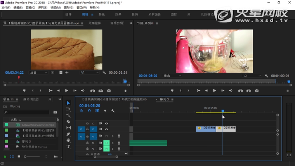Unmute track A2 with M button

coord(106,143)
